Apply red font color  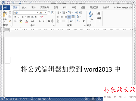[x=27, y=21]
